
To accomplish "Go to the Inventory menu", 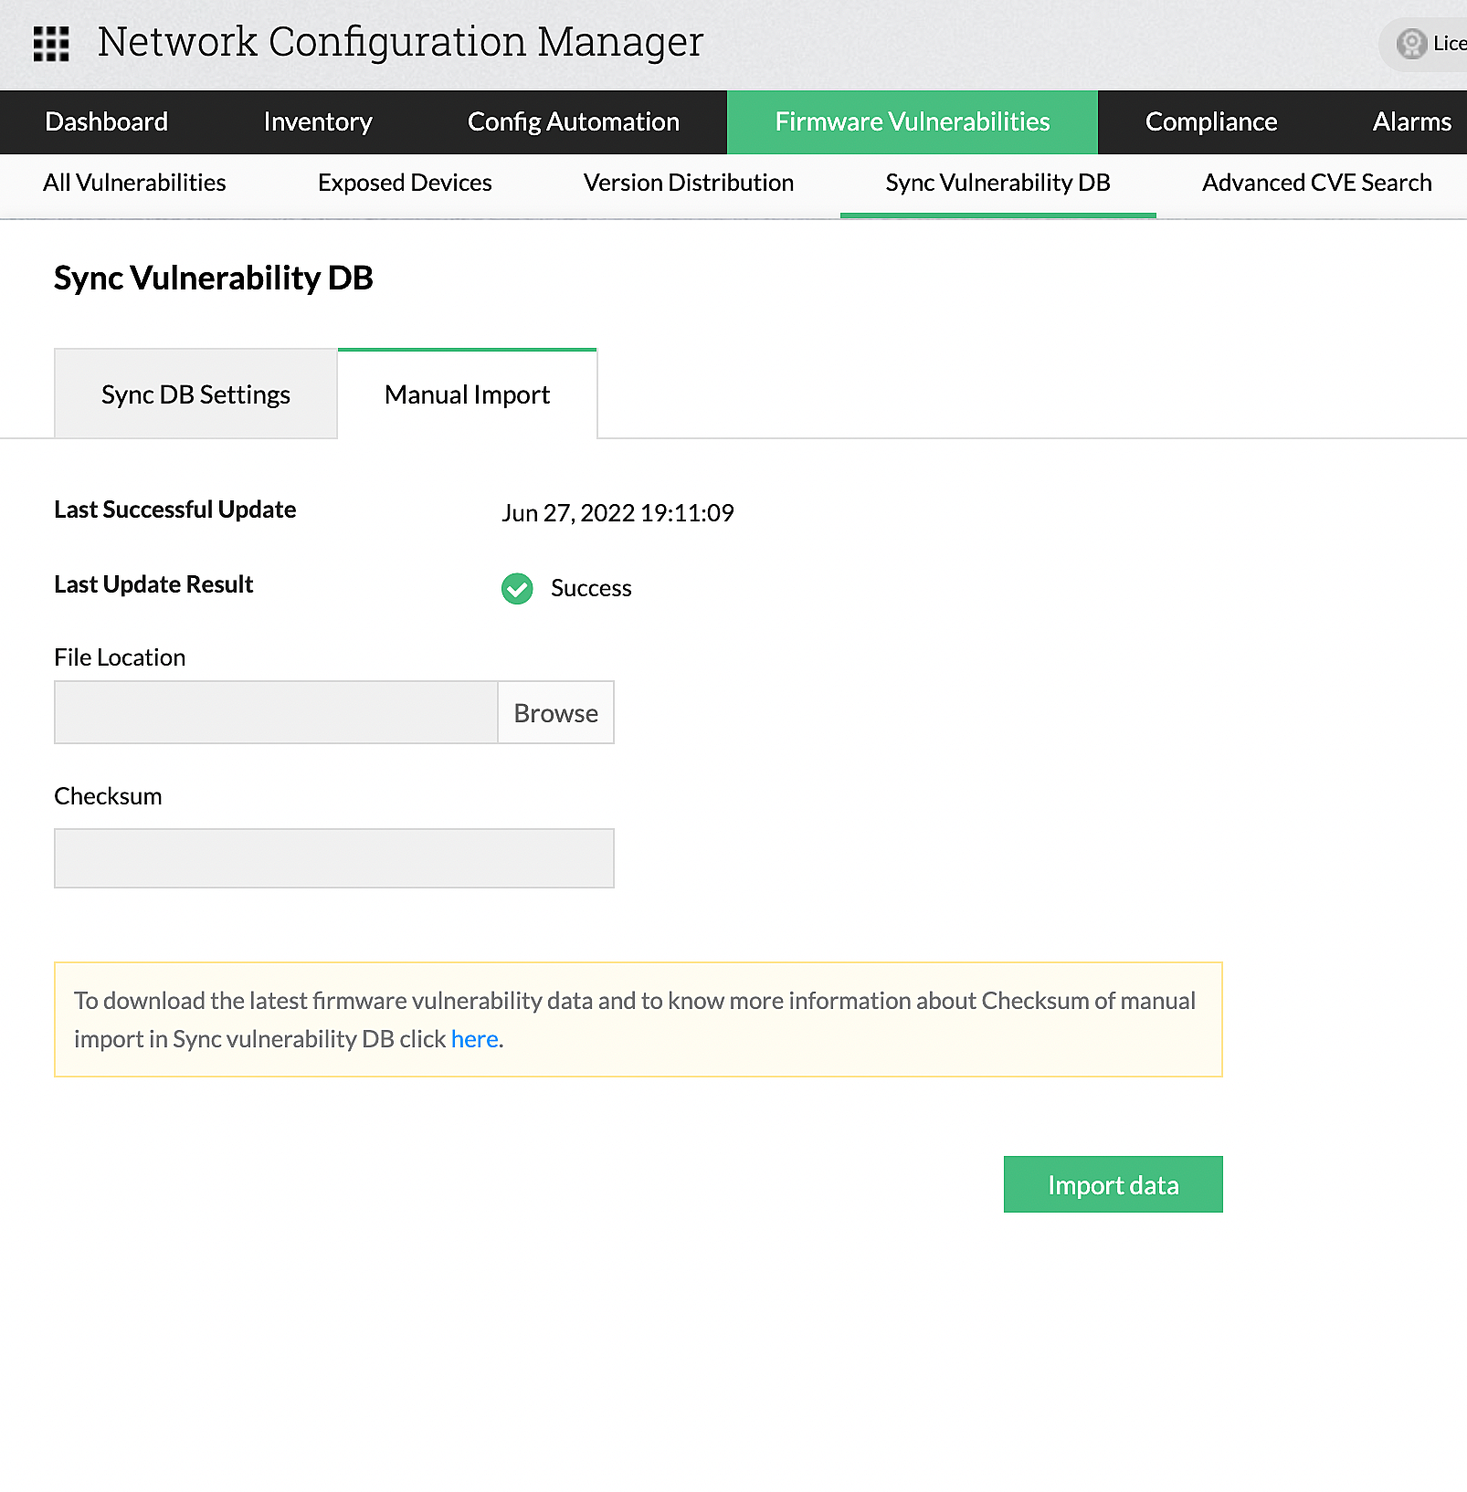I will pos(318,121).
